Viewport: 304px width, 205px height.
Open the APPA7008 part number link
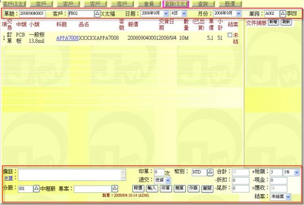point(67,38)
